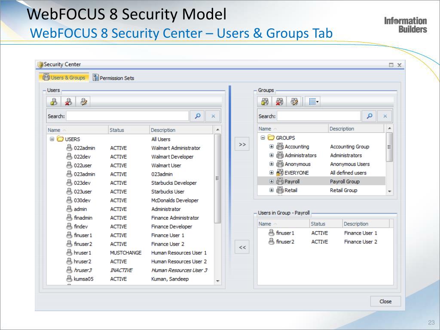Expand the Accounting group
The height and width of the screenshot is (330, 440).
[272, 147]
